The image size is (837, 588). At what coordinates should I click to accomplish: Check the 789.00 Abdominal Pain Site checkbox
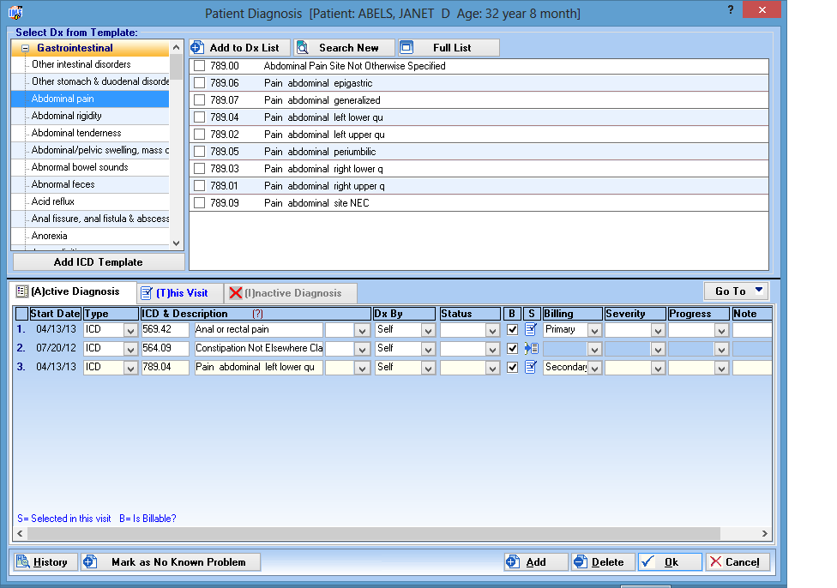pos(199,66)
